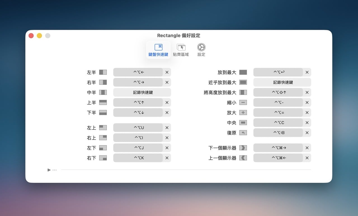The width and height of the screenshot is (358, 216).
Task: Click the 縮小 minus icon
Action: point(243,103)
